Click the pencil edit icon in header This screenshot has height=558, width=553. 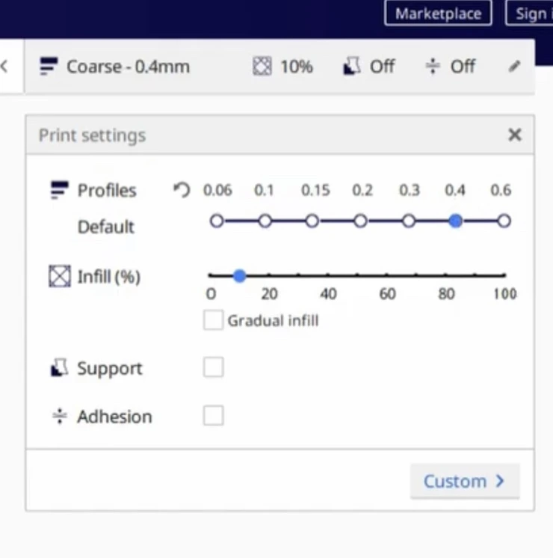(514, 67)
